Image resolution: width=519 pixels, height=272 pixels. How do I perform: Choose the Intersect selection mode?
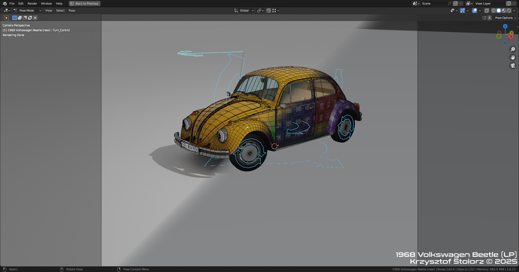click(x=35, y=18)
